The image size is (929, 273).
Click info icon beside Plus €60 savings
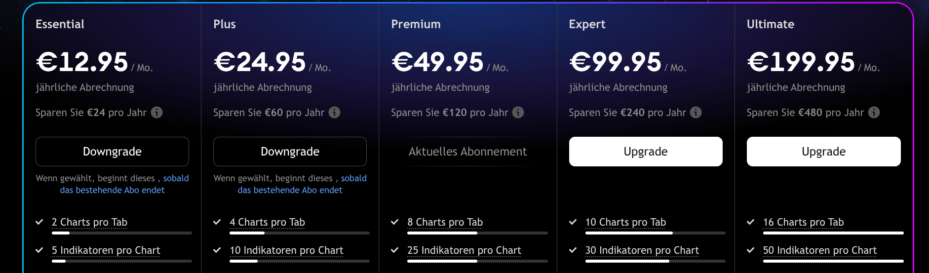(x=334, y=113)
